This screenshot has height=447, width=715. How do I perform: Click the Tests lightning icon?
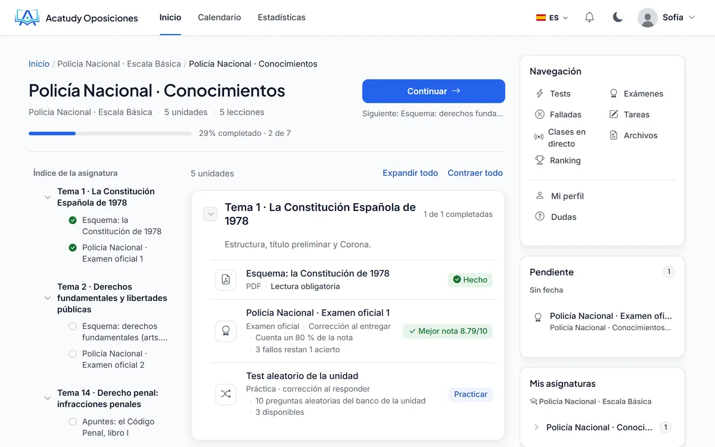540,94
